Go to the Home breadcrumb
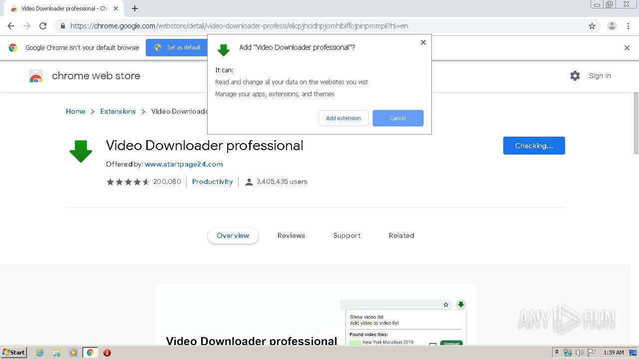This screenshot has width=639, height=359. [x=75, y=111]
